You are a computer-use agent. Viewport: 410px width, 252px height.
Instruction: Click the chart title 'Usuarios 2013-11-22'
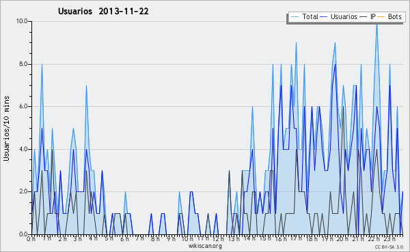click(103, 12)
